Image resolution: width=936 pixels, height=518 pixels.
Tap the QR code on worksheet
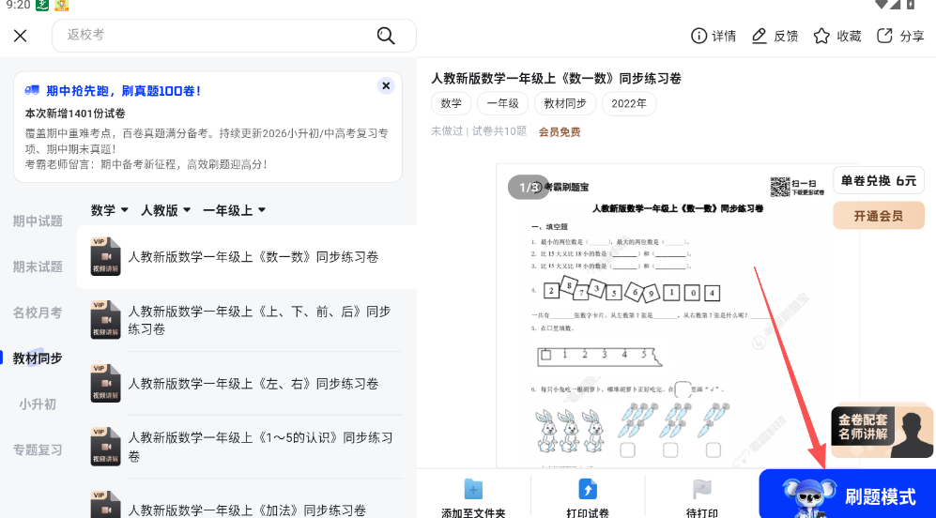click(x=779, y=187)
